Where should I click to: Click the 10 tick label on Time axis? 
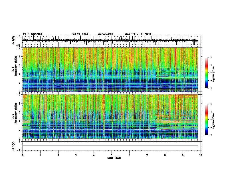click(x=201, y=155)
